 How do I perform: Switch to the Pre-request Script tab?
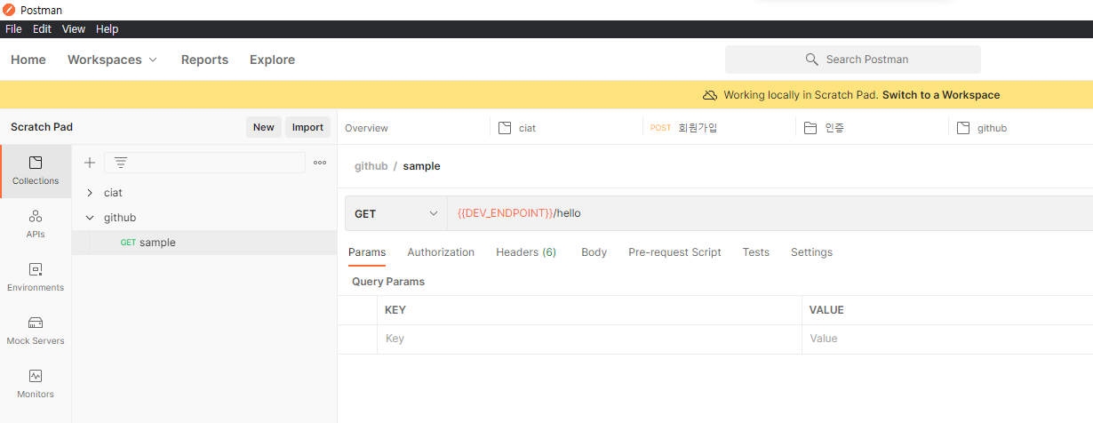pyautogui.click(x=674, y=252)
